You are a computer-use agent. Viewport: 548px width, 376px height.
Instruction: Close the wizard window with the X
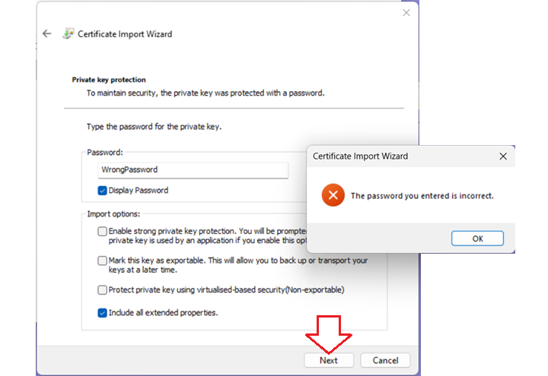(x=406, y=13)
